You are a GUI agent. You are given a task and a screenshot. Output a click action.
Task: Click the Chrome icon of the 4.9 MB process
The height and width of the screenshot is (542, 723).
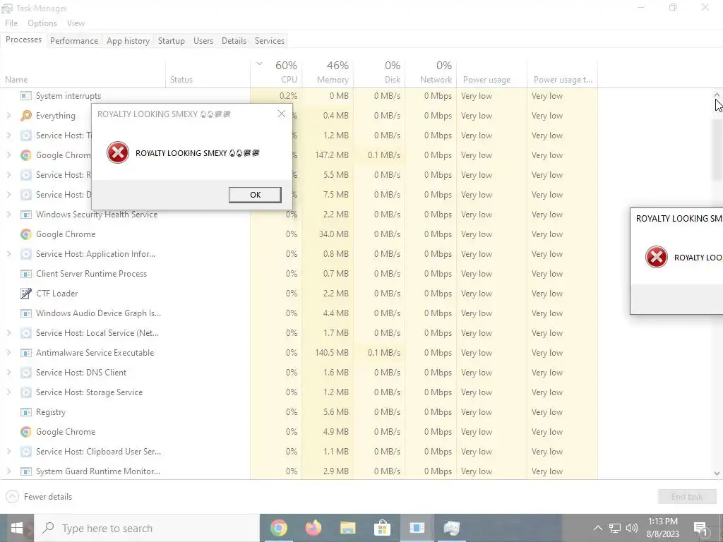(26, 432)
